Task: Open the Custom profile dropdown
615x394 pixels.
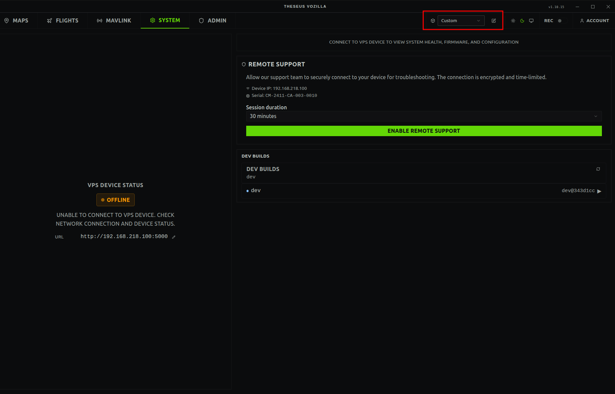Action: (460, 21)
